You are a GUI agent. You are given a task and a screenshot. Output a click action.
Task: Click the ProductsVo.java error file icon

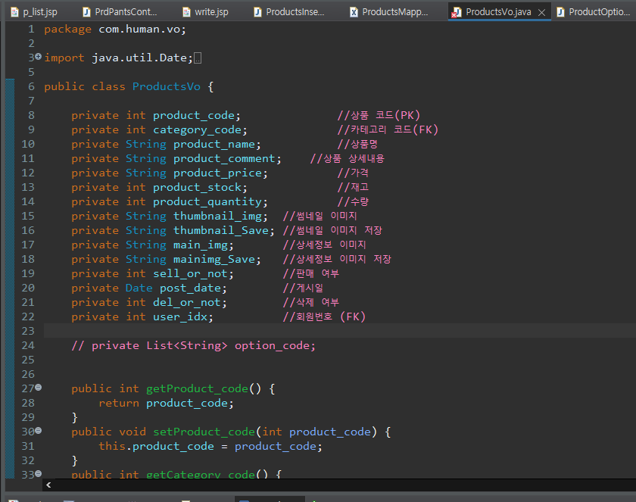coord(457,12)
